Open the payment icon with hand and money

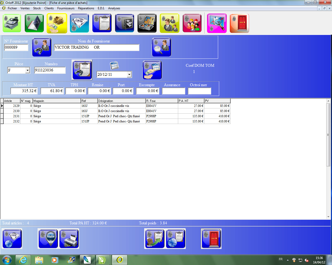tap(152, 70)
